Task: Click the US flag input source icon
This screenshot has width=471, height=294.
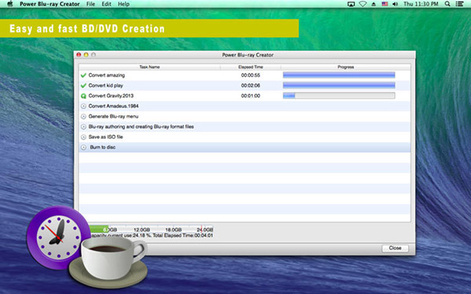Action: coord(385,4)
